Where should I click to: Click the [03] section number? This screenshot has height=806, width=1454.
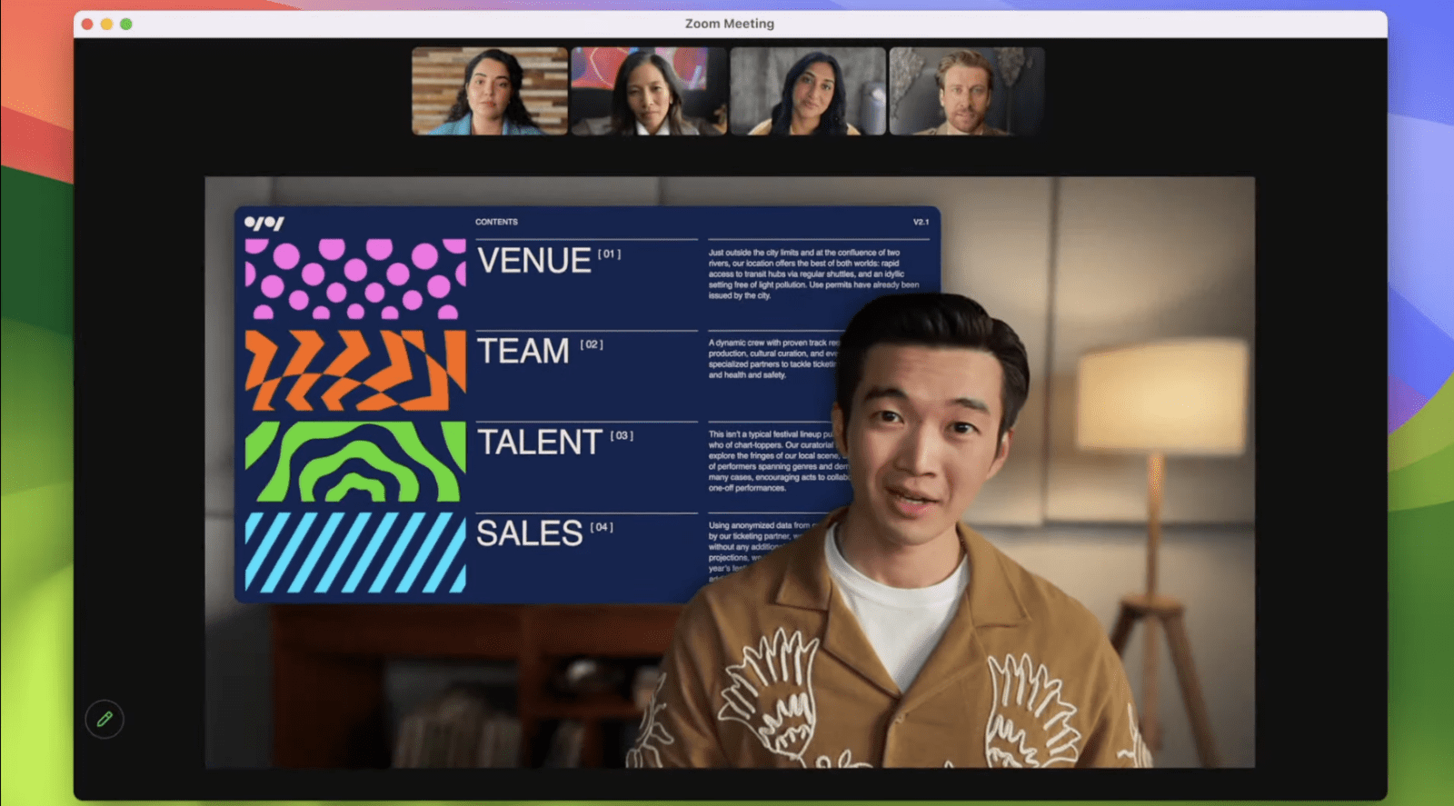622,435
